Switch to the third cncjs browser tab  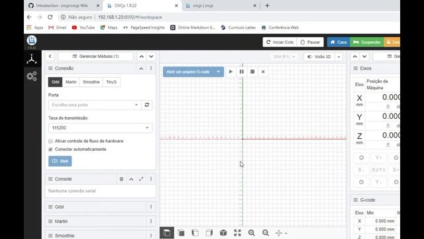(x=221, y=5)
